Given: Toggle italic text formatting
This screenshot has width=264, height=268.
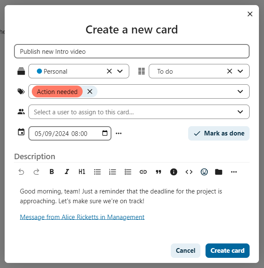Looking at the screenshot, I should point(67,172).
